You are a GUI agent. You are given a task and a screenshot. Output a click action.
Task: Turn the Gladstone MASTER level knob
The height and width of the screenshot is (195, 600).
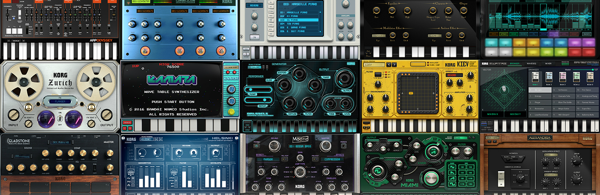109,153
